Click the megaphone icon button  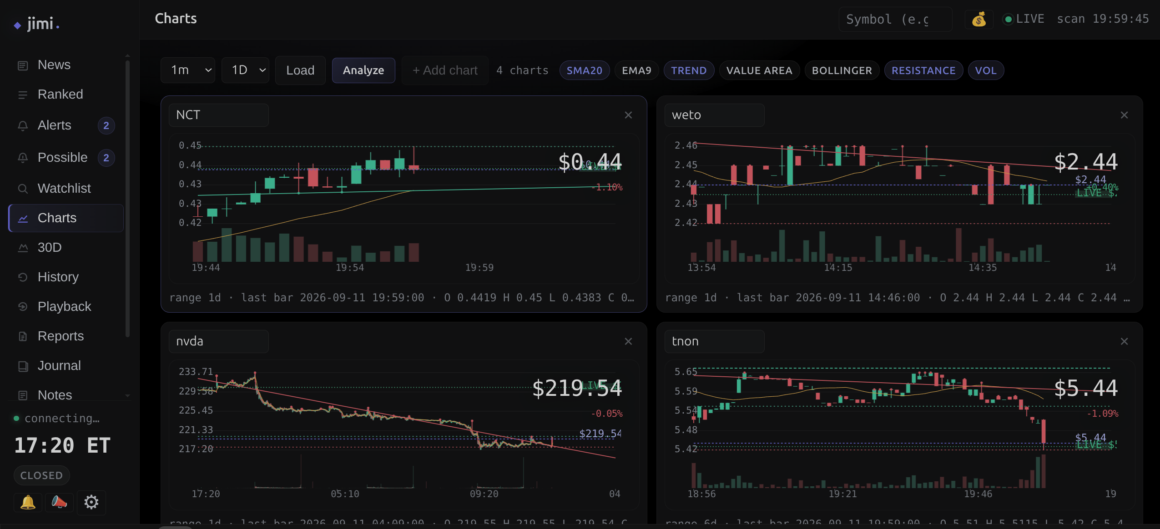click(59, 502)
